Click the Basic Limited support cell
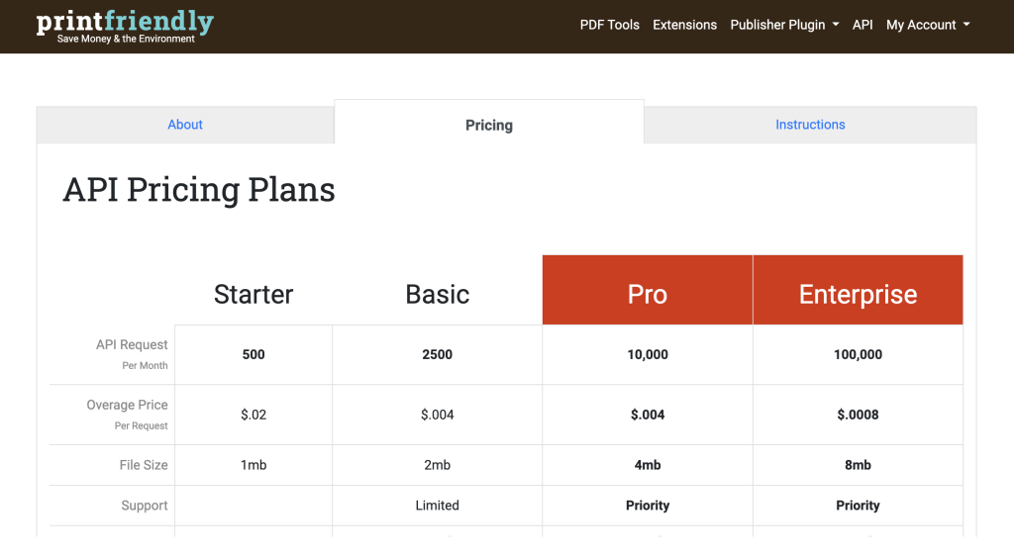 pos(437,506)
